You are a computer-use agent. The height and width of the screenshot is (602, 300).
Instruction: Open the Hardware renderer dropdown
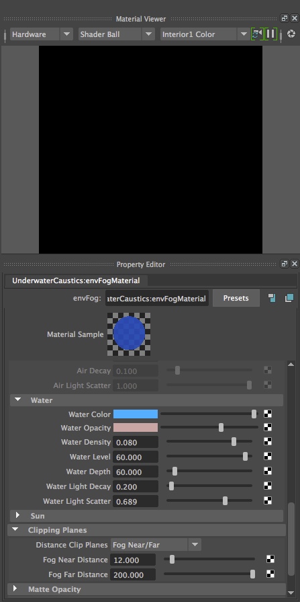click(41, 34)
